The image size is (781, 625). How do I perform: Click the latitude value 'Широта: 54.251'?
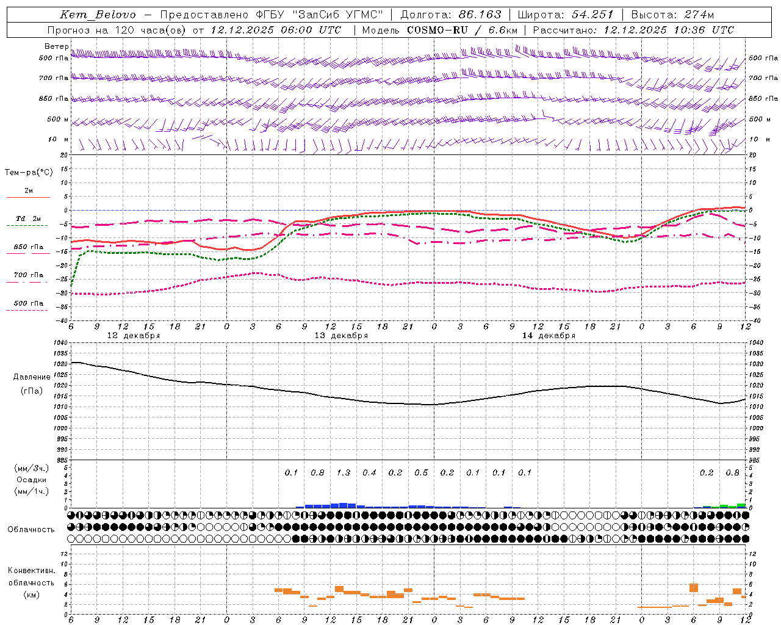[x=565, y=15]
